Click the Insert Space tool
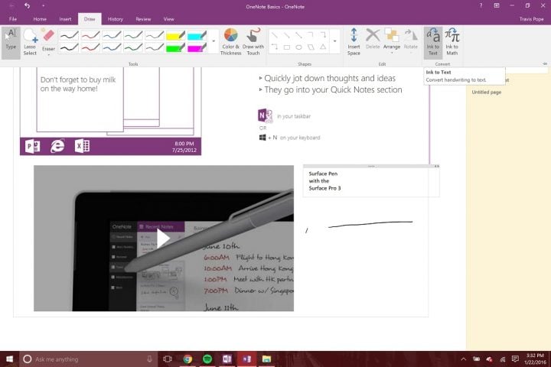 (354, 42)
